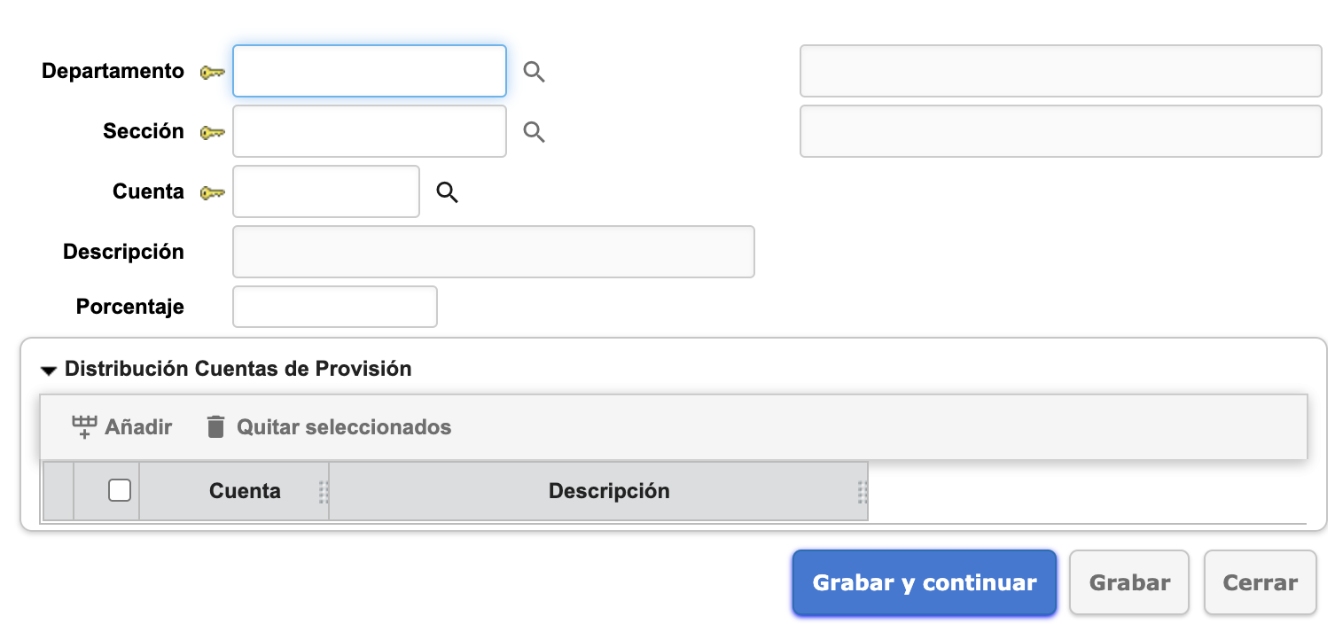Click the Añadir row icon
Viewport: 1335px width, 624px height.
pyautogui.click(x=84, y=427)
